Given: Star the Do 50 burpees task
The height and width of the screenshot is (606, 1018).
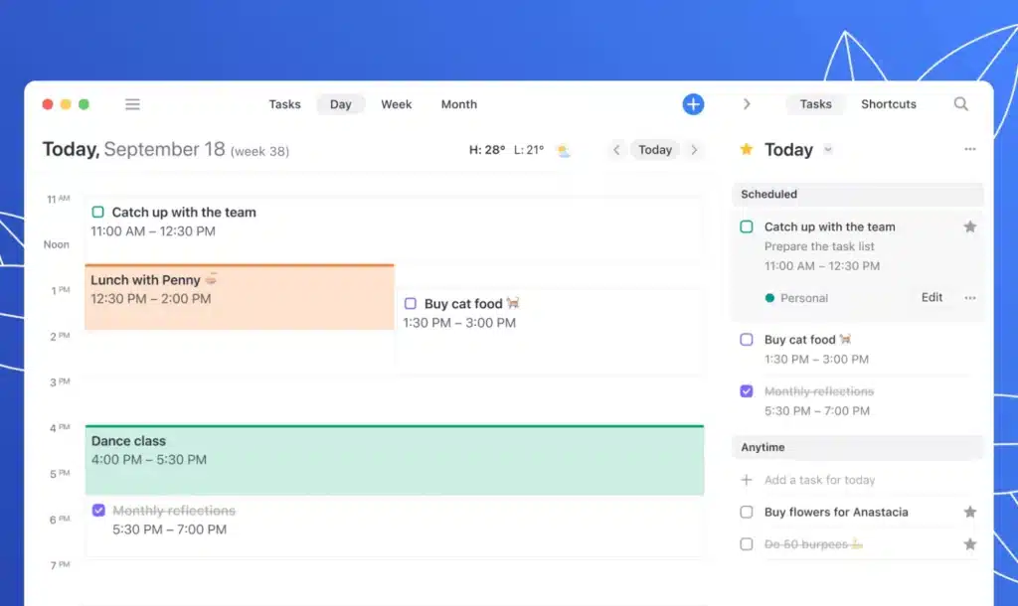Looking at the screenshot, I should pos(970,543).
